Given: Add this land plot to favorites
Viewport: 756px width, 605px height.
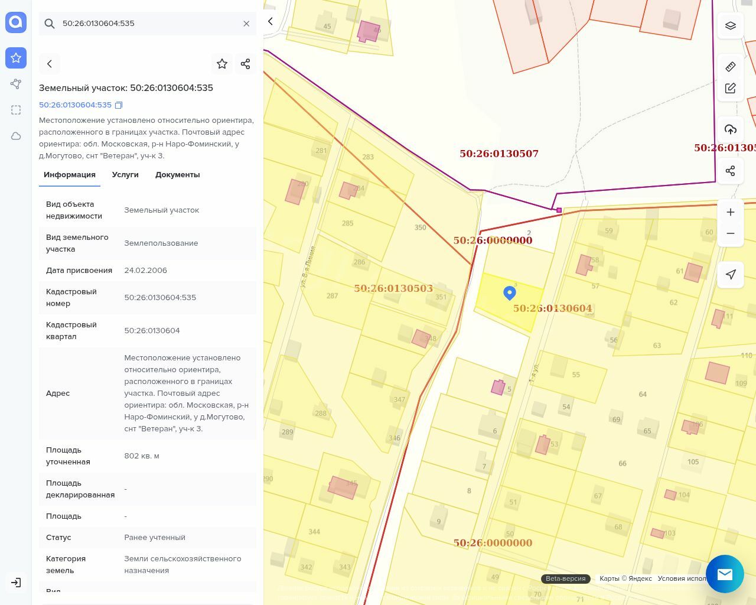Looking at the screenshot, I should click(x=222, y=64).
